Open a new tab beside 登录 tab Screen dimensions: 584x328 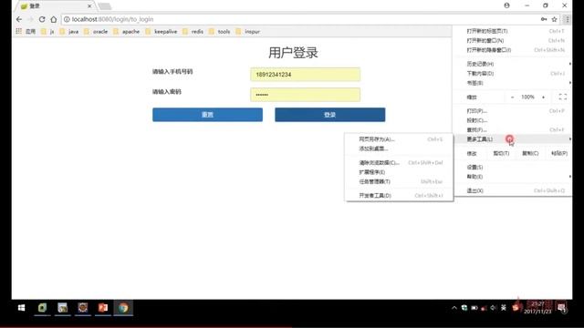pos(105,6)
